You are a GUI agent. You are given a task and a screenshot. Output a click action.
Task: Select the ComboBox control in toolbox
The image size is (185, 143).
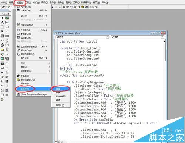(x=2, y=36)
